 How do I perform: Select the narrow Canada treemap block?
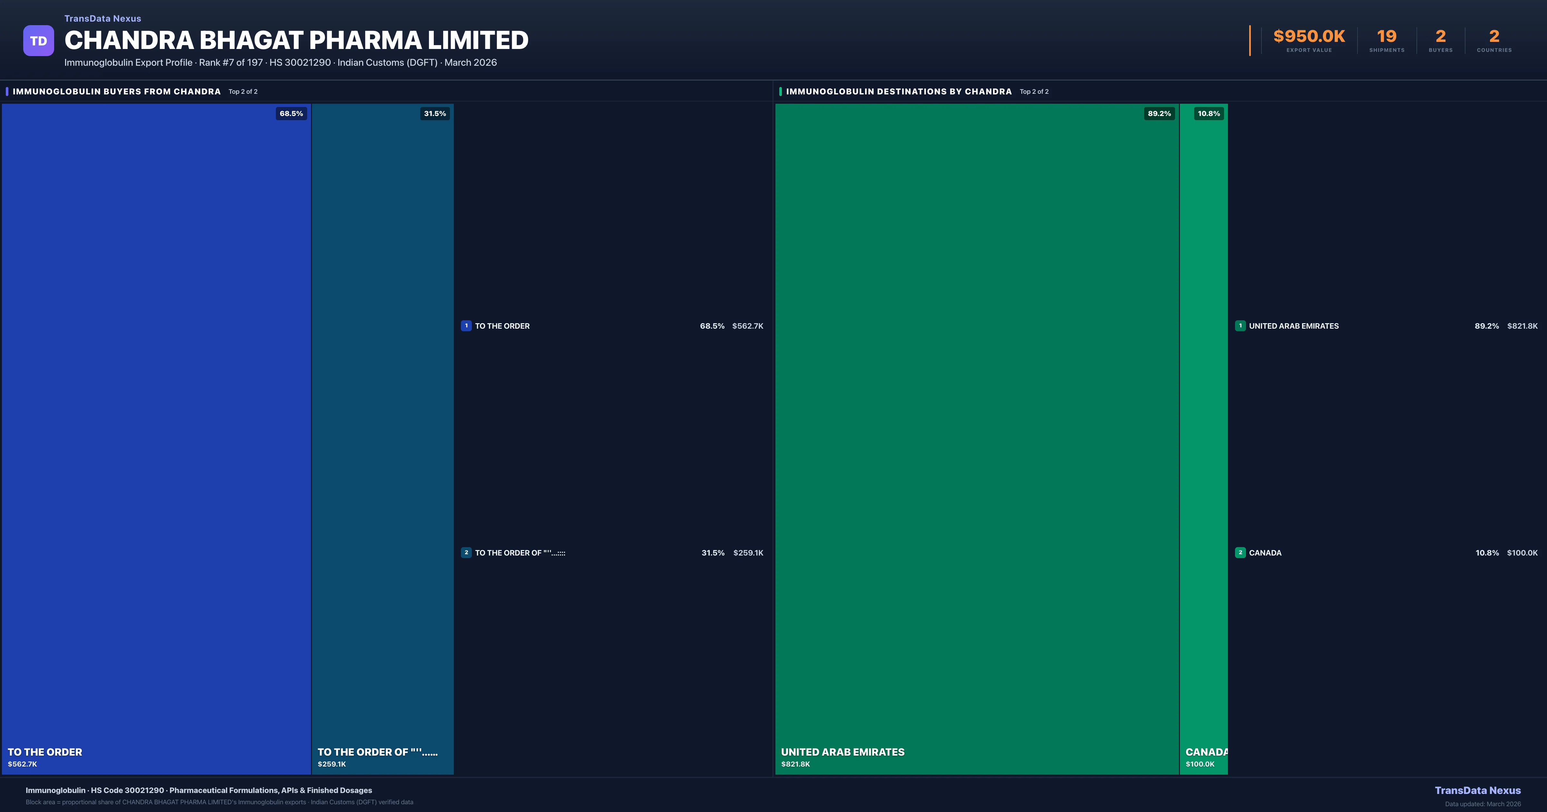[x=1203, y=439]
